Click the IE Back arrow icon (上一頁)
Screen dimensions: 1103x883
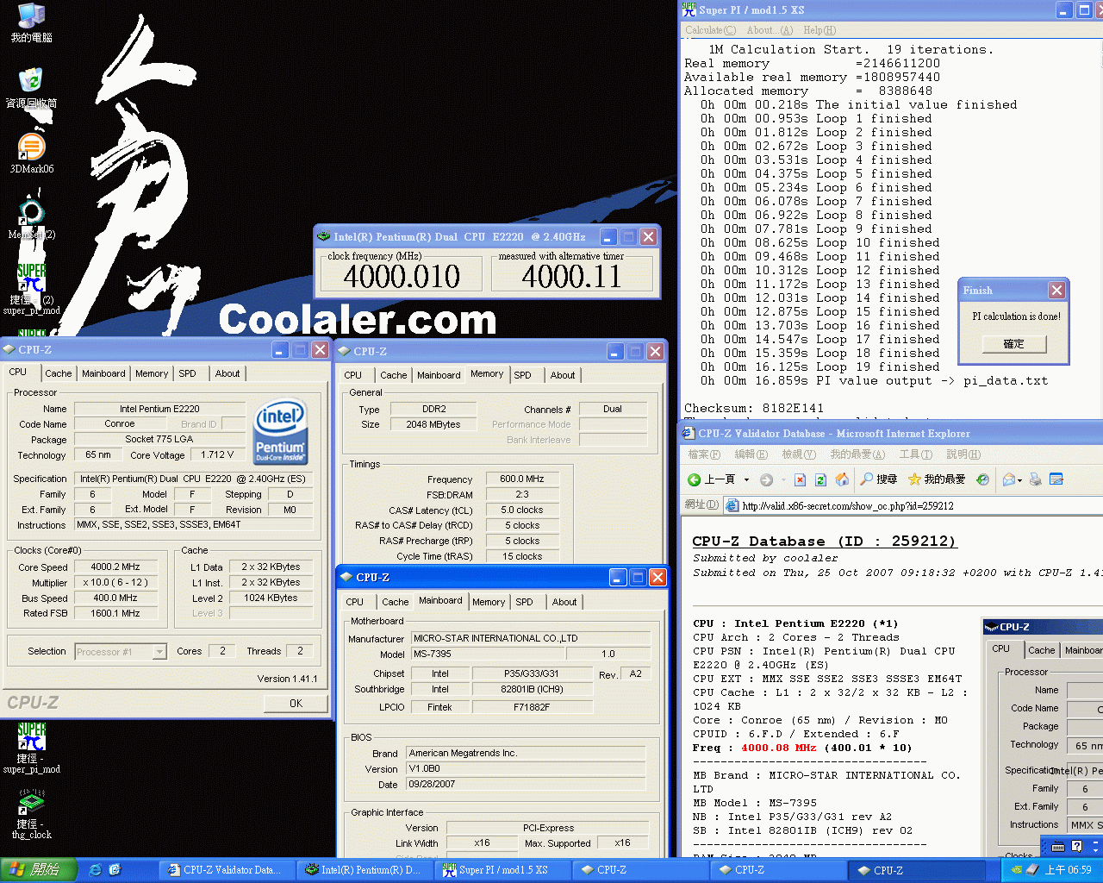coord(695,479)
